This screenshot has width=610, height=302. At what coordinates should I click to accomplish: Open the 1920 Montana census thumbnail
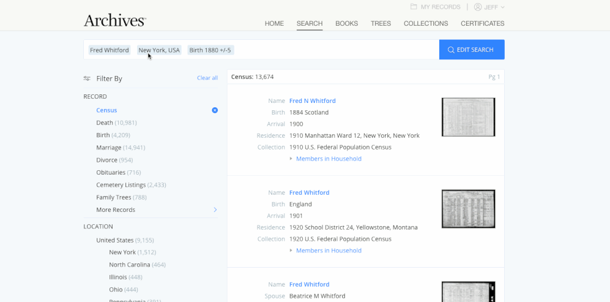[x=469, y=209]
